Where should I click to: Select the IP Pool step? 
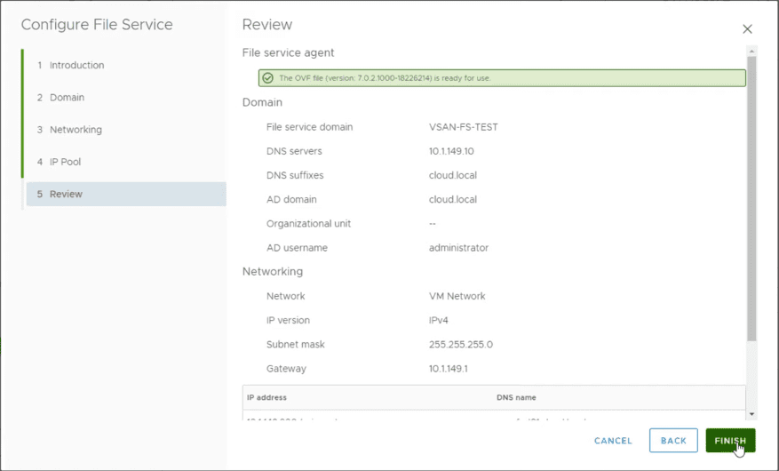[65, 162]
